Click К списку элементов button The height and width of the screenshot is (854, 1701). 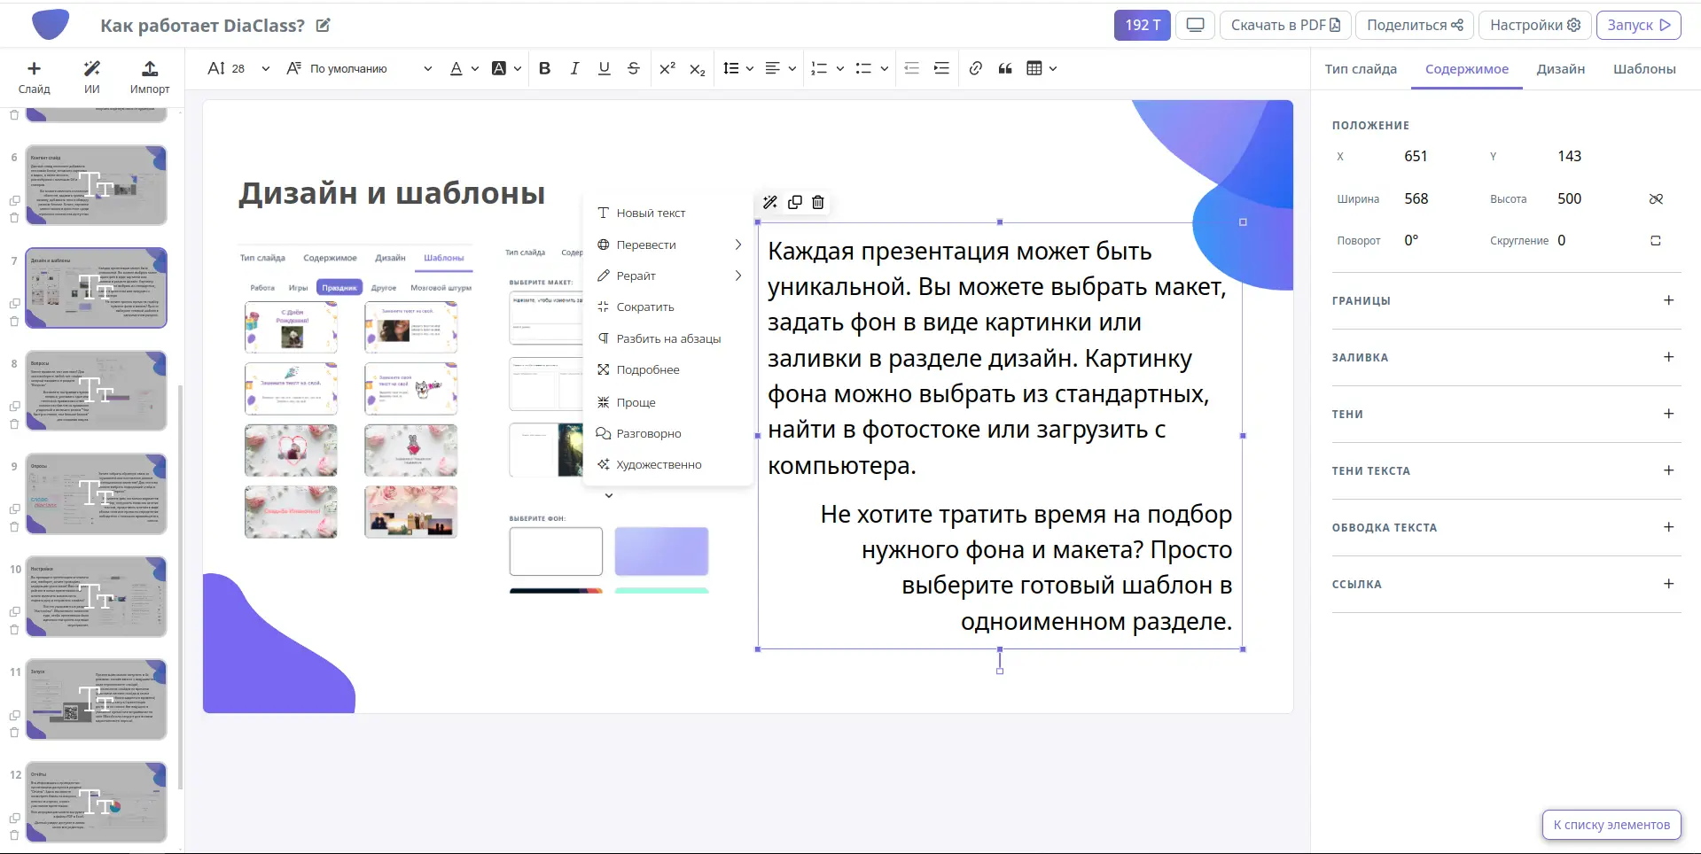tap(1611, 825)
